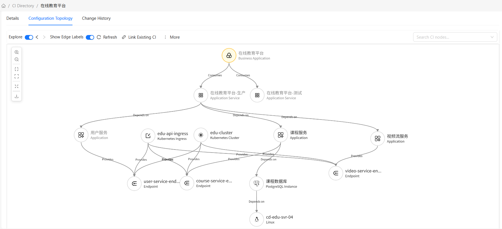
Task: Click the home breadcrumb icon
Action: 4,6
